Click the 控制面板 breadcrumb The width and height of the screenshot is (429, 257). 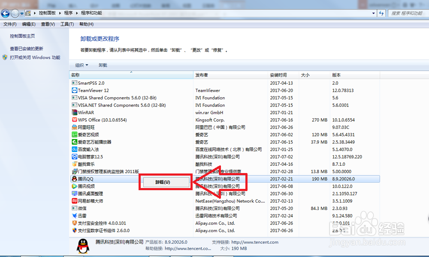(47, 13)
